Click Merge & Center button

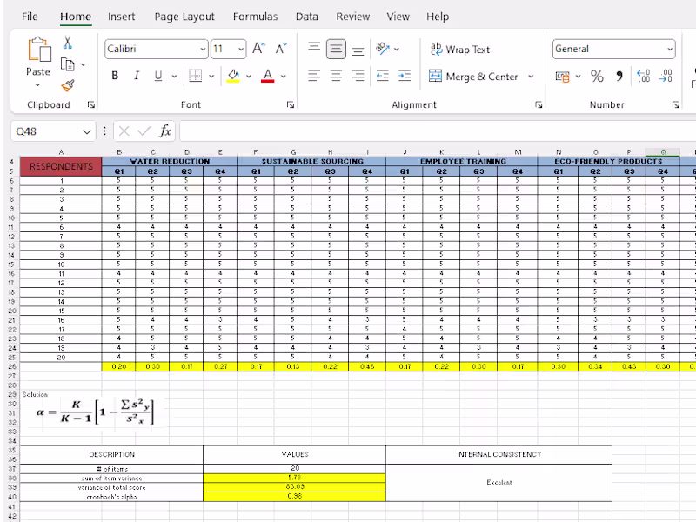(473, 77)
